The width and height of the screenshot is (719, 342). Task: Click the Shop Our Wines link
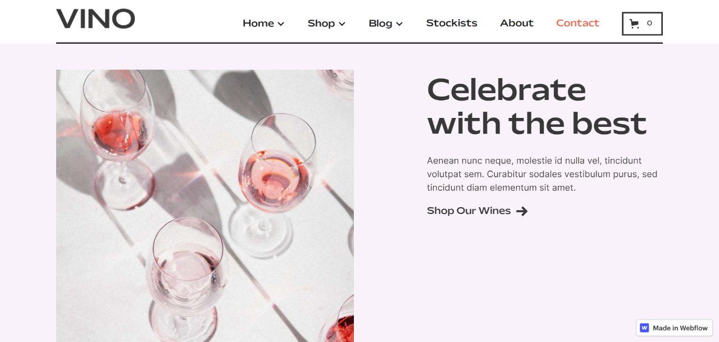tap(468, 211)
